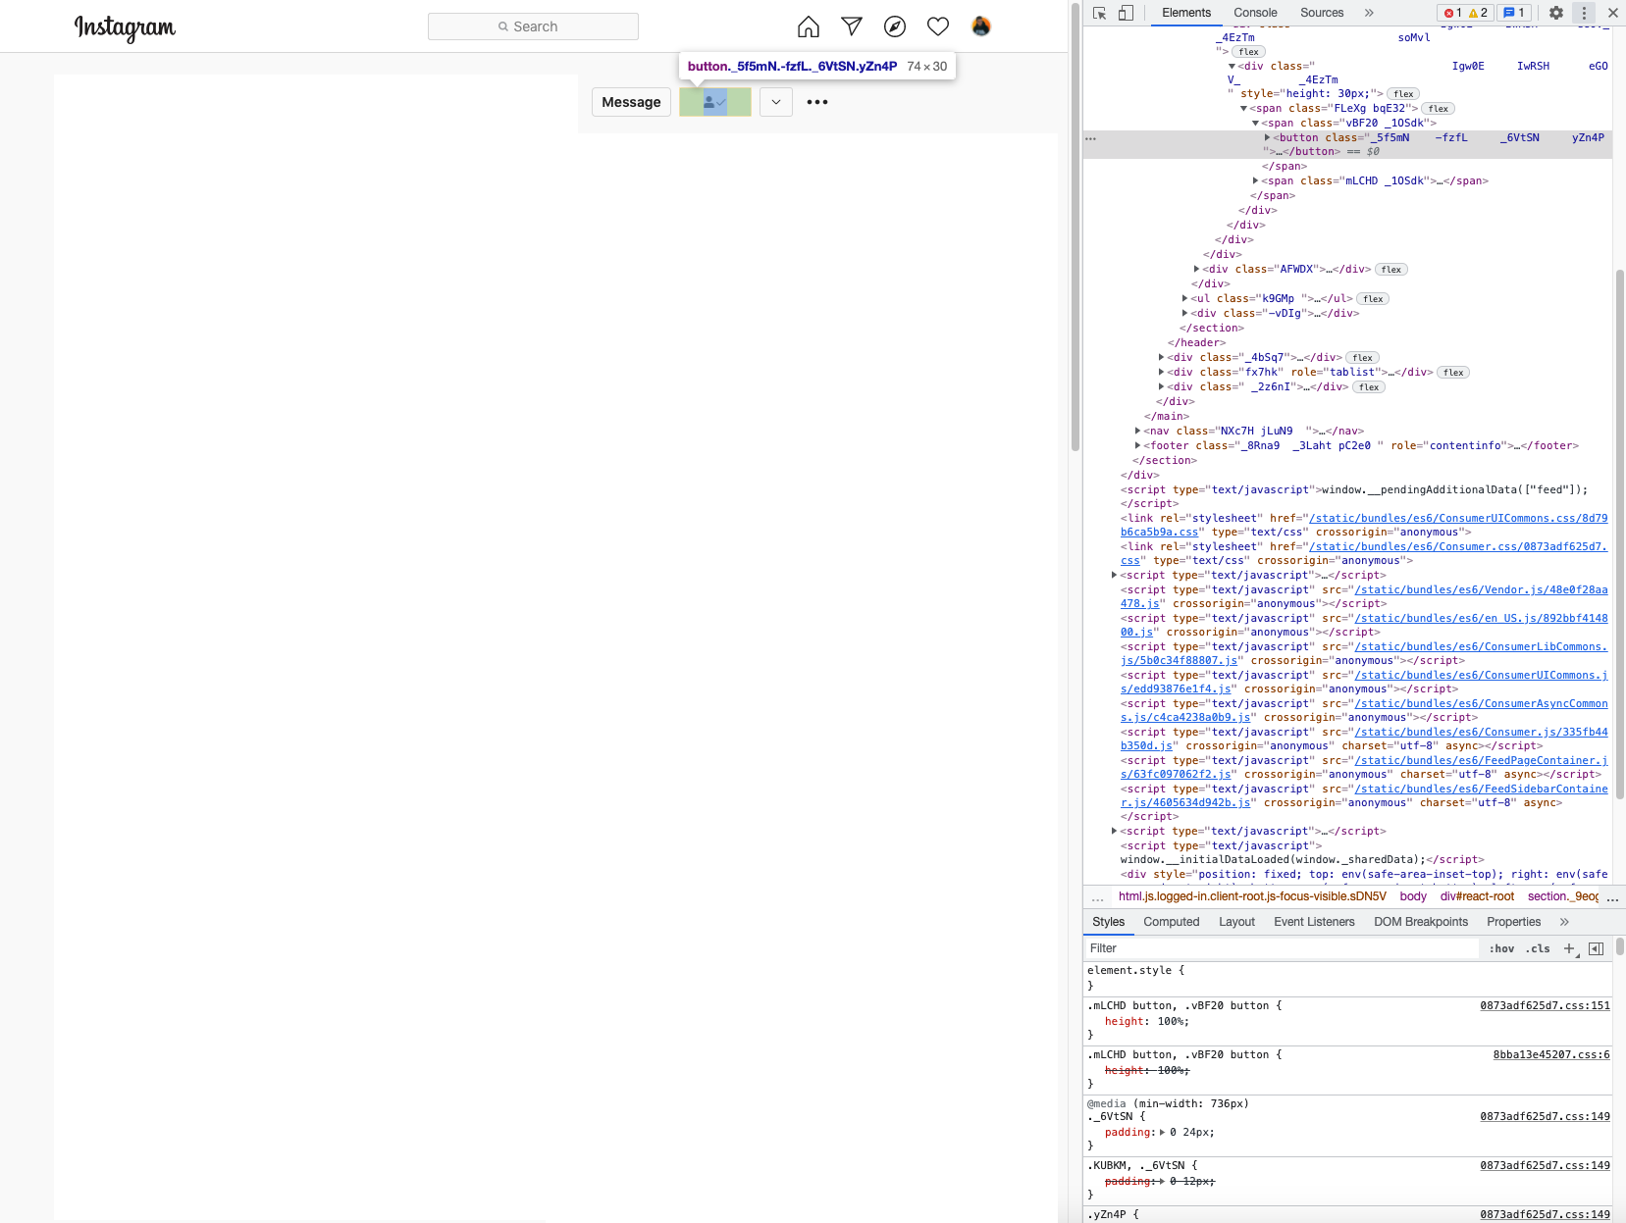The height and width of the screenshot is (1223, 1626).
Task: Click the Instagram logo
Action: tap(125, 27)
